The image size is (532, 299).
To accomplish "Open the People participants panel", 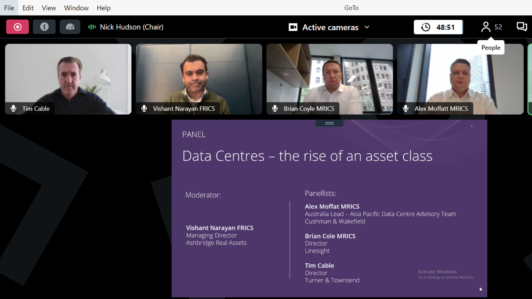I will point(486,27).
